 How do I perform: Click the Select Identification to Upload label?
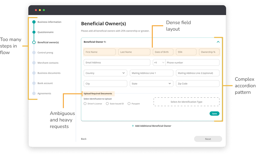point(98,99)
